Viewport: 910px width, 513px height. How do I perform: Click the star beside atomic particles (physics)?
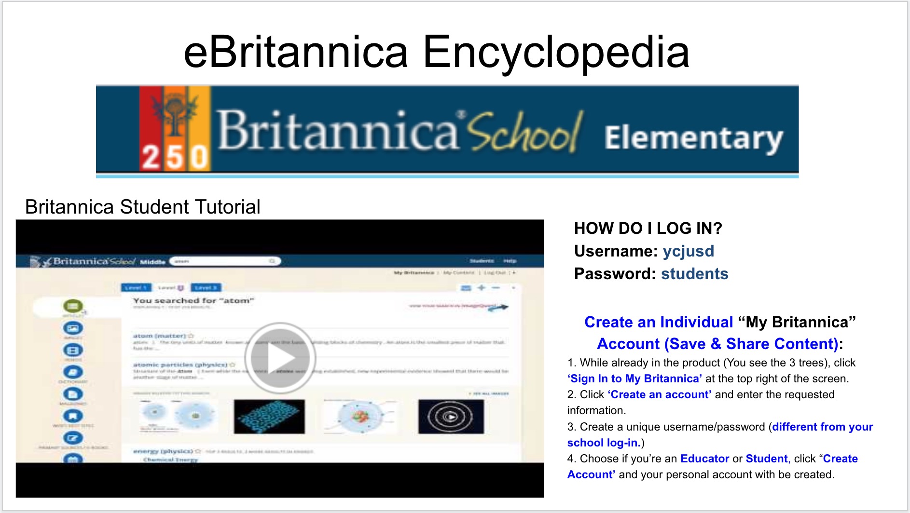233,365
